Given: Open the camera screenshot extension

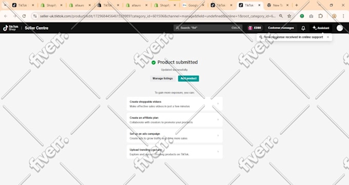Looking at the screenshot, I should pos(311,16).
